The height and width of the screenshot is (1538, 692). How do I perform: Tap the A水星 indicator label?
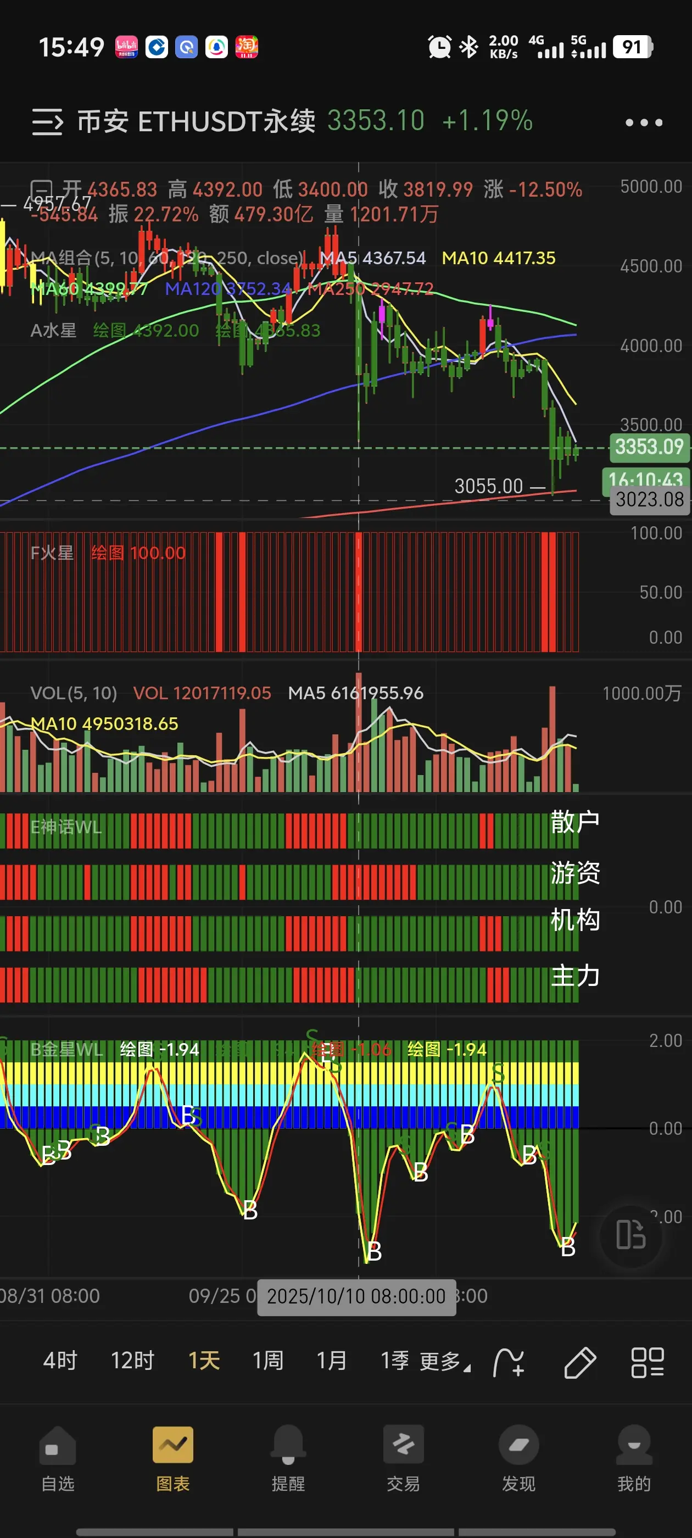point(54,330)
